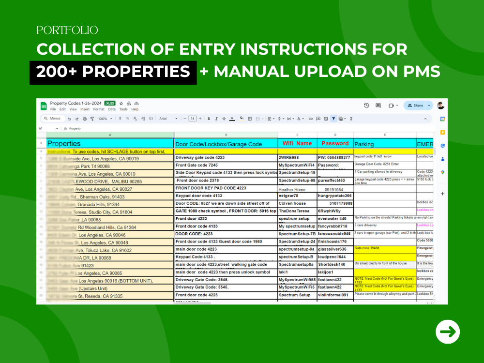The height and width of the screenshot is (363, 484).
Task: Open the comments history icon
Action: [x=378, y=106]
